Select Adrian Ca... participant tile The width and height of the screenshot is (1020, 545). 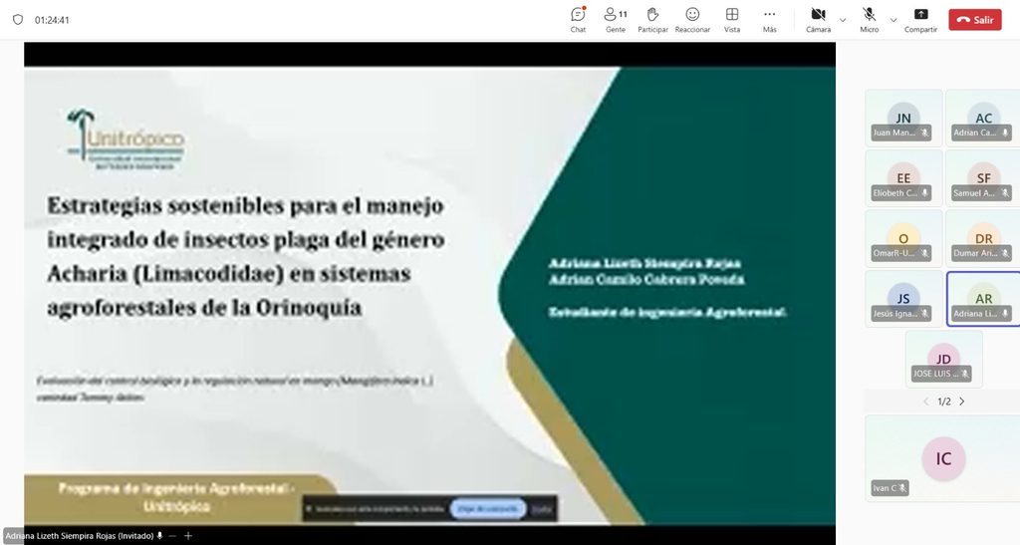point(983,118)
